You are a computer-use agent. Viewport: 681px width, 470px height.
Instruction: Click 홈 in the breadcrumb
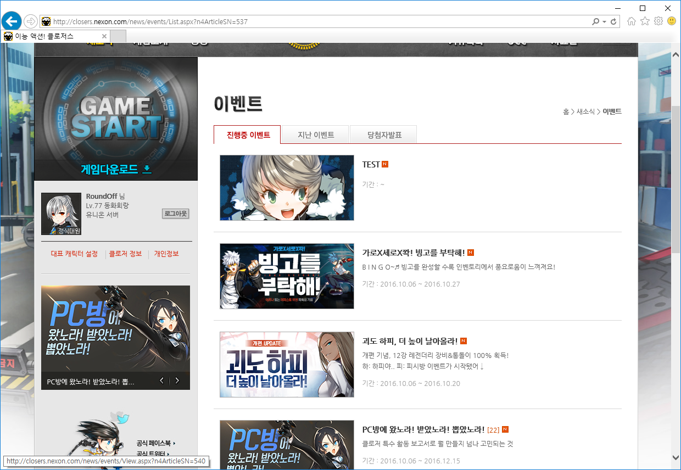[x=566, y=111]
